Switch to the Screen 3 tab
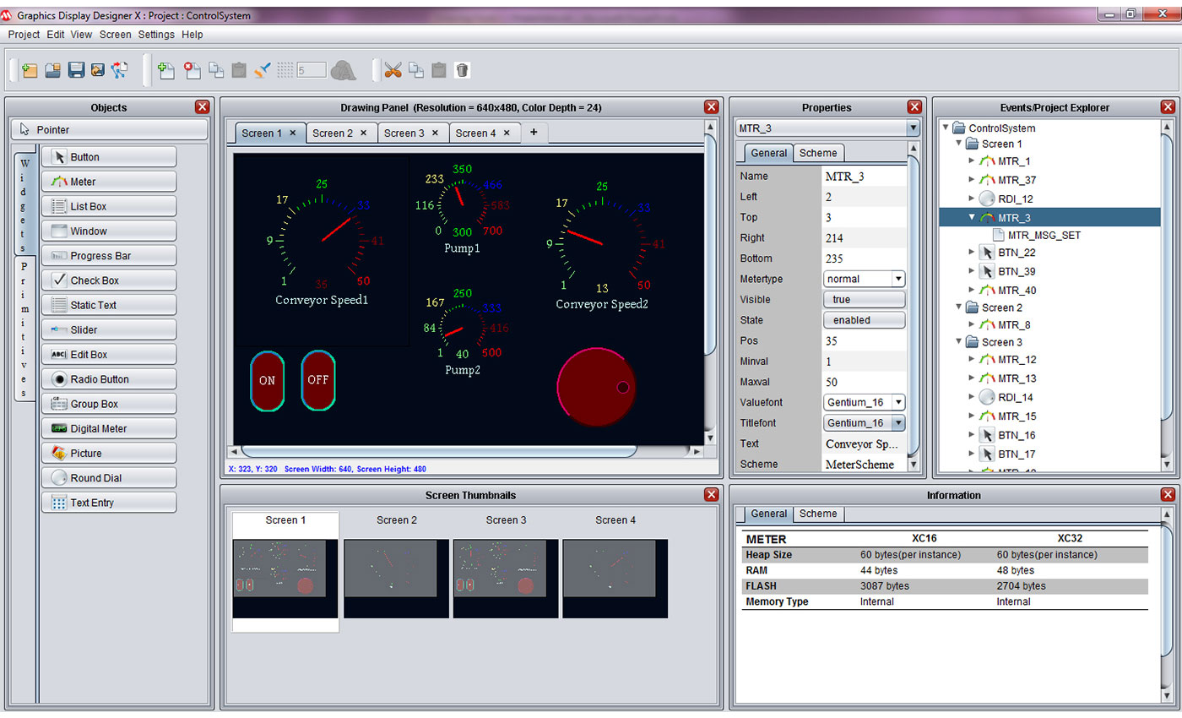Viewport: 1182px width, 718px height. tap(404, 133)
